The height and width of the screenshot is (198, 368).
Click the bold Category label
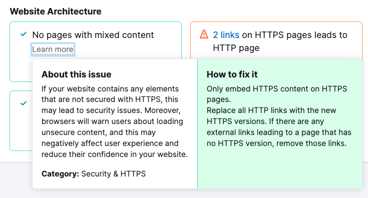(x=60, y=173)
